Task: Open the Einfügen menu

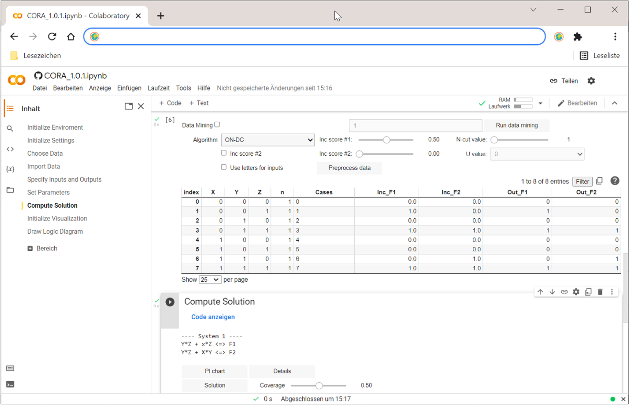Action: click(x=129, y=88)
